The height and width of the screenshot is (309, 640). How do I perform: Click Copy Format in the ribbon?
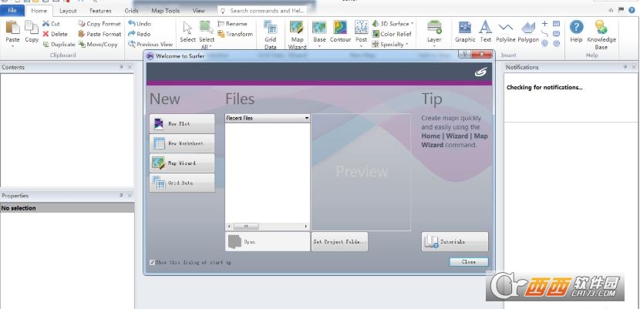tap(99, 24)
